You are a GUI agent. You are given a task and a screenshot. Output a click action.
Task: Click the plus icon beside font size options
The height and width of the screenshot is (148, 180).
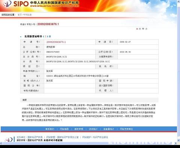point(137,29)
